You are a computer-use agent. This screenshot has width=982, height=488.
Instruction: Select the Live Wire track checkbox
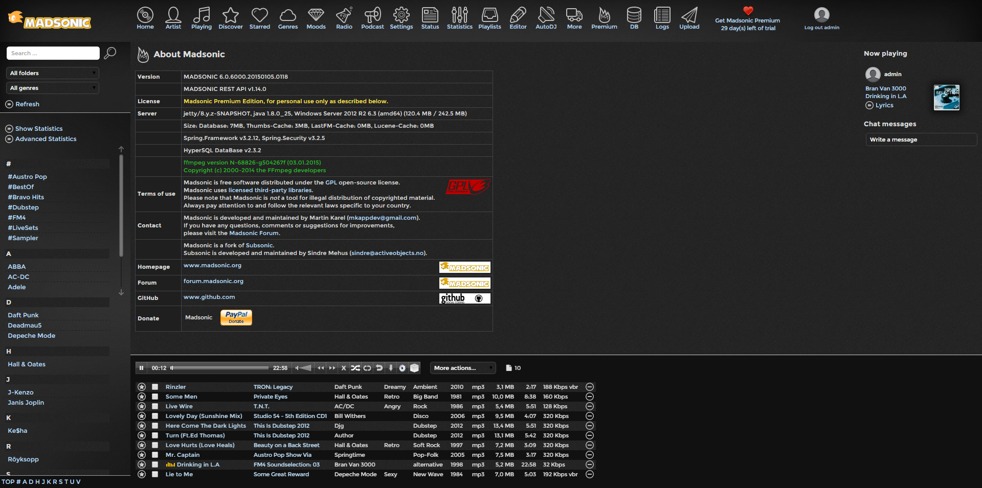click(x=155, y=406)
